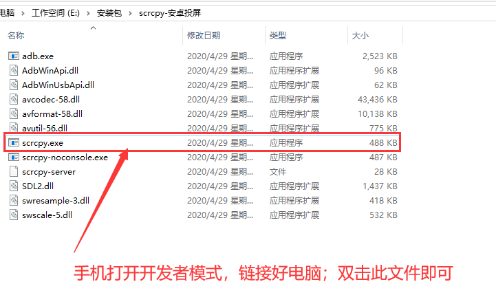Select the scrcpy-server file name

click(49, 172)
